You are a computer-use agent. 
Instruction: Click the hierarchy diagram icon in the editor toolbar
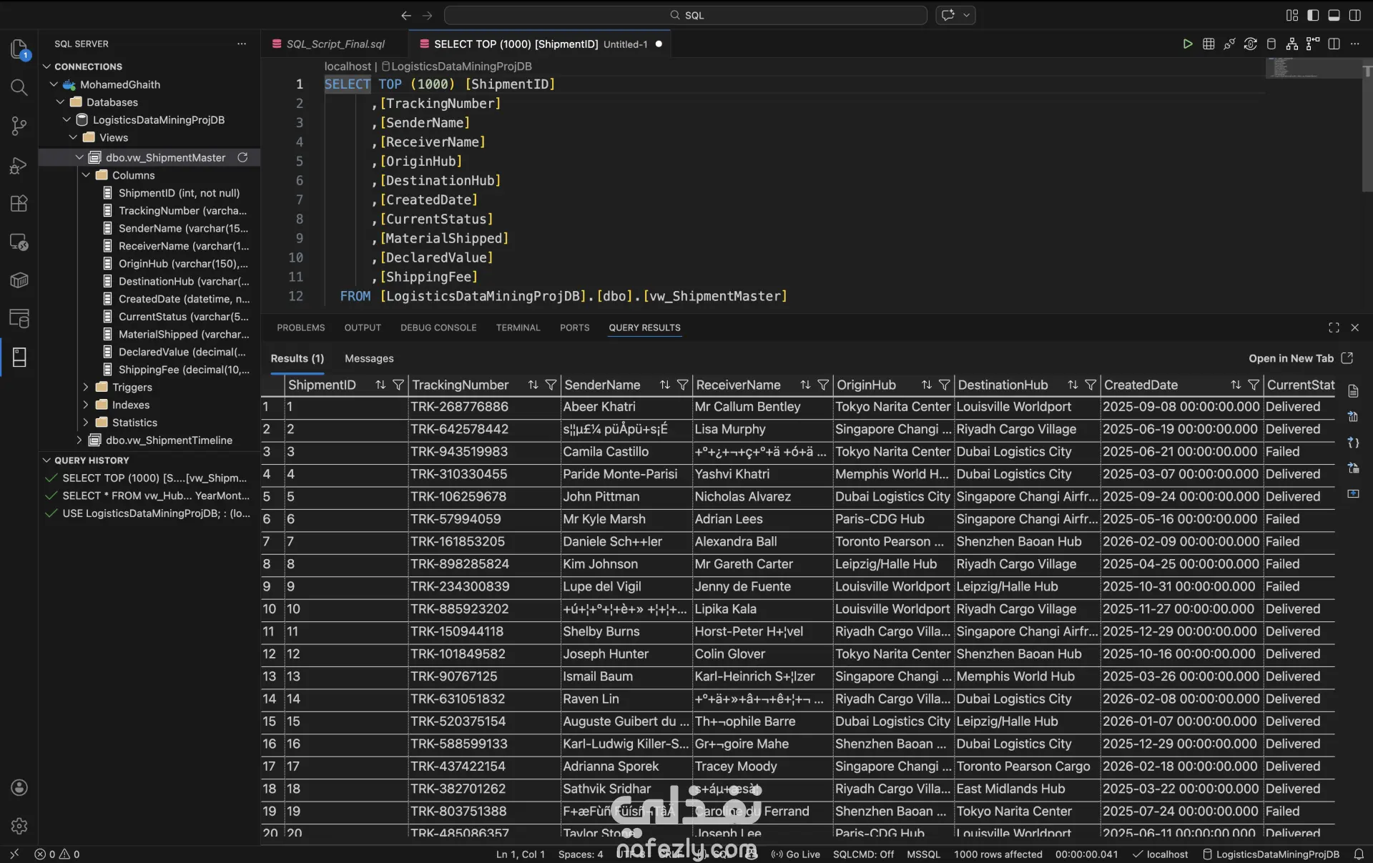click(x=1291, y=44)
